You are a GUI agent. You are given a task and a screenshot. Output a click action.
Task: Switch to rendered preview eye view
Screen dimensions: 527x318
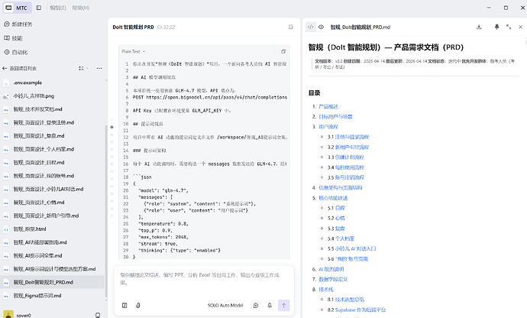click(x=322, y=27)
